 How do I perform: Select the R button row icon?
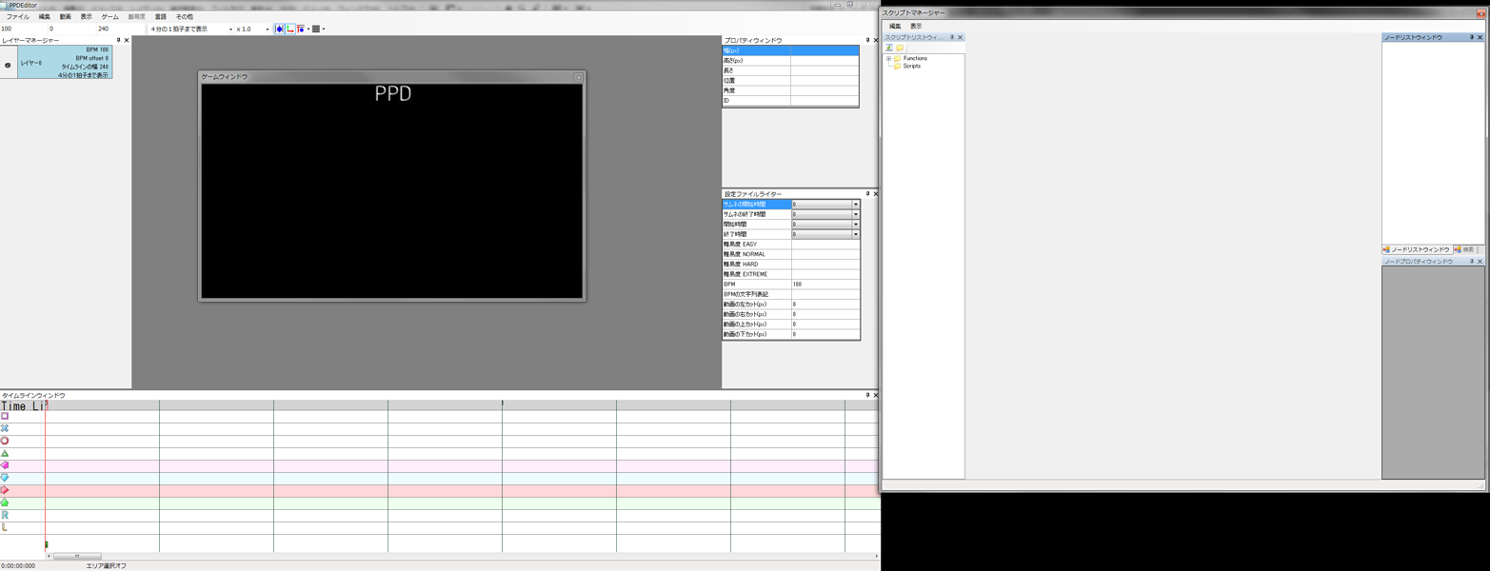5,515
